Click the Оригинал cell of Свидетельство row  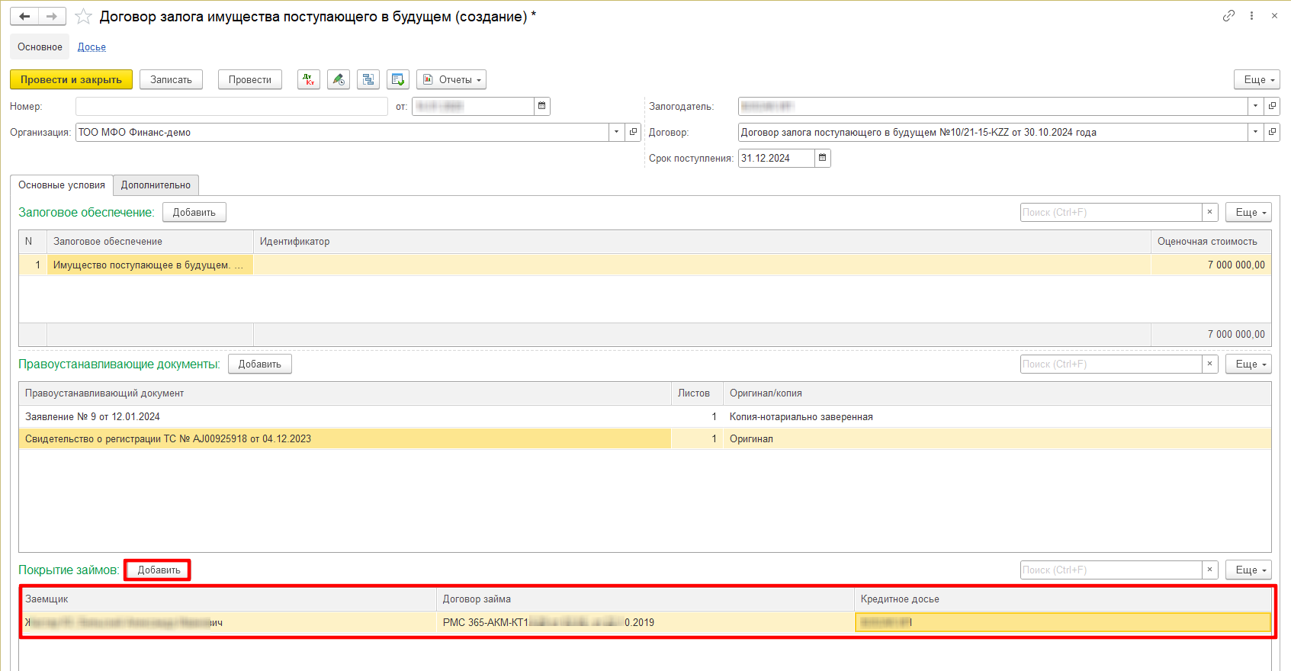997,438
